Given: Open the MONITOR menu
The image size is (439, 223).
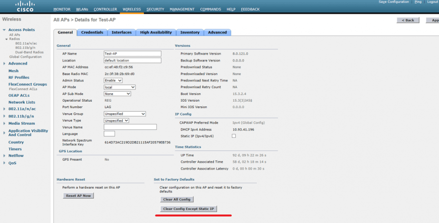Looking at the screenshot, I should (62, 9).
